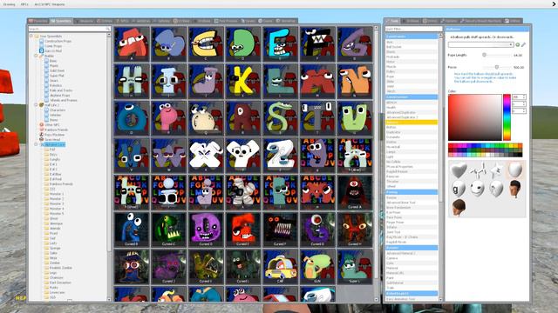This screenshot has height=313, width=558.
Task: Open the Half-Life 2 Characters list
Action: [57, 110]
